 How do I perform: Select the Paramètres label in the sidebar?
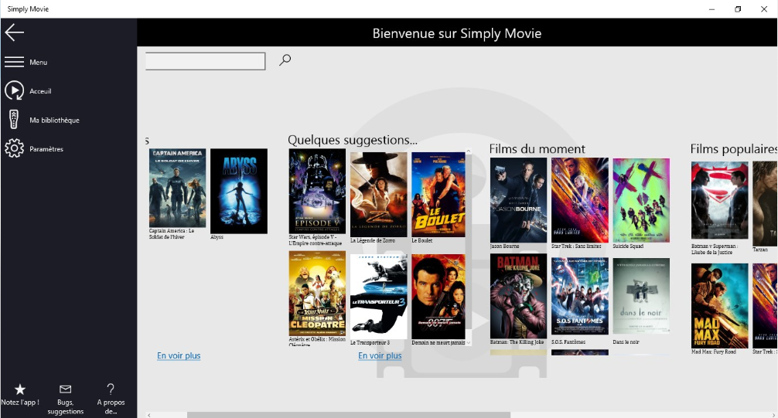(x=46, y=149)
